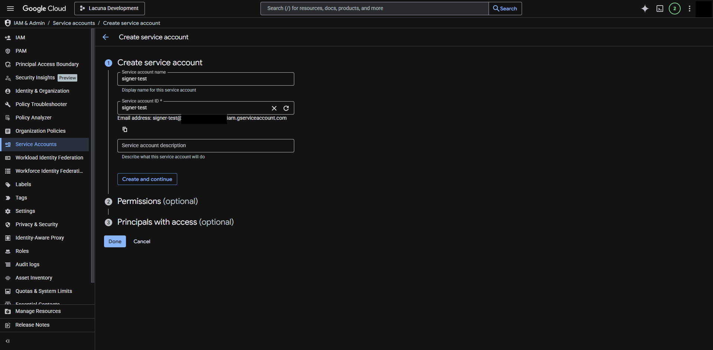Click the Gemini AI sparkle icon
This screenshot has height=350, width=713.
pyautogui.click(x=645, y=9)
